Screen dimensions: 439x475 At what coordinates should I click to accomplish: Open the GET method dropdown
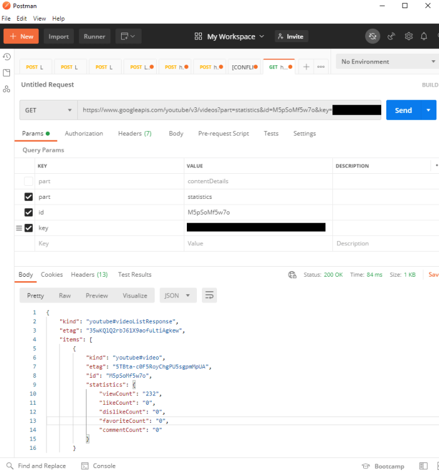click(48, 110)
